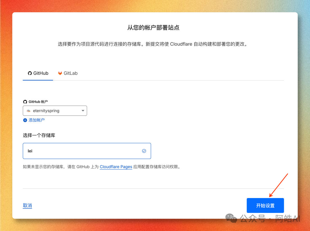310x231 pixels.
Task: Switch to the GitLab tab
Action: point(68,73)
